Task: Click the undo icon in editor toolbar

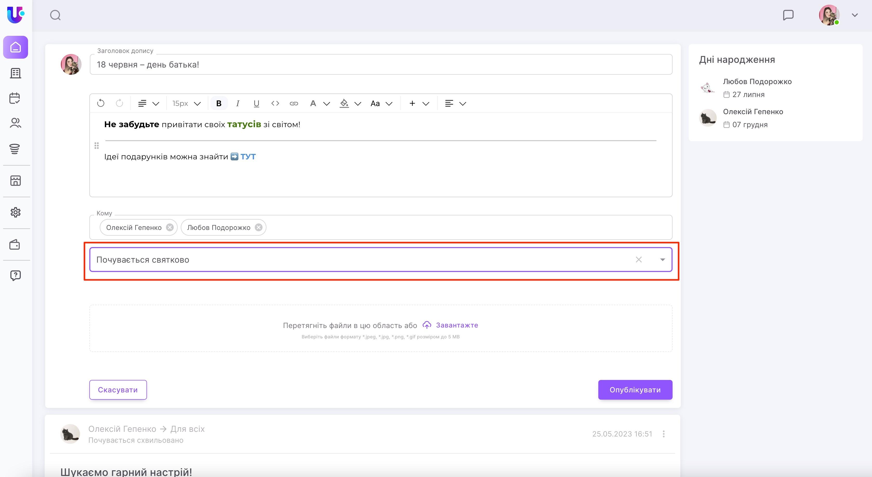Action: pos(100,103)
